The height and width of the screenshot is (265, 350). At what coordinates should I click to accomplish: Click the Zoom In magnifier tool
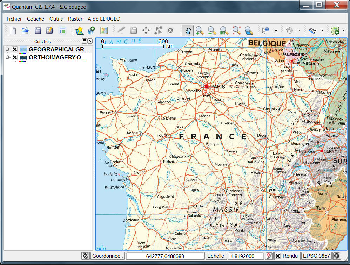pos(200,30)
